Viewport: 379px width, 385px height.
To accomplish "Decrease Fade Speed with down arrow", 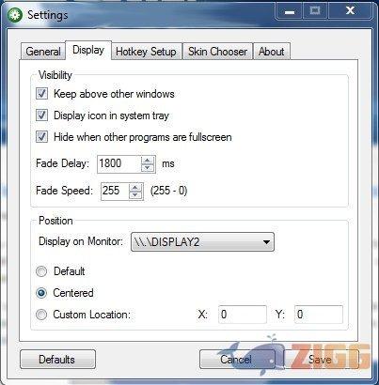I will (x=135, y=195).
